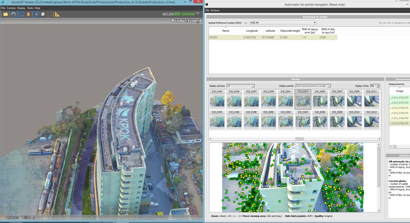Select measurement row DJI_0158.JPG
The image size is (410, 223).
pyautogui.click(x=399, y=108)
